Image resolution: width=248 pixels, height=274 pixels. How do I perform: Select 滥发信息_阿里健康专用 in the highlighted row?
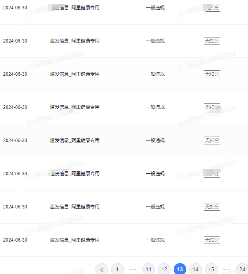(x=75, y=141)
